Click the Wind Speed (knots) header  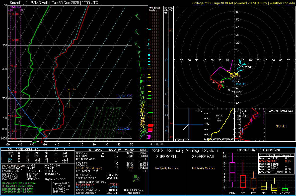(x=154, y=9)
